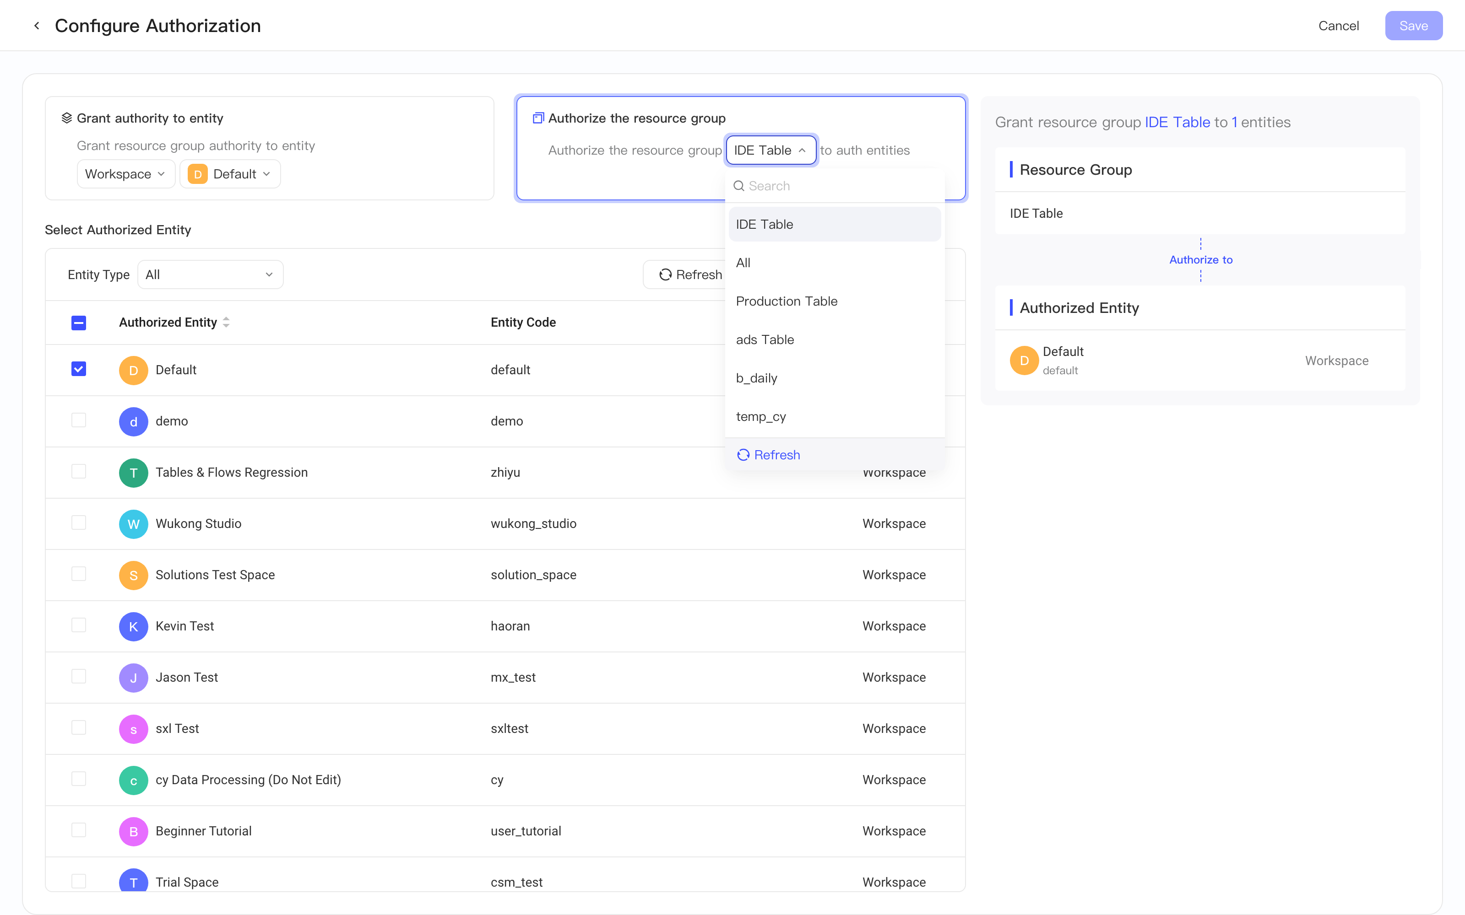This screenshot has height=915, width=1465.
Task: Check the Tables & Flows Regression checkbox
Action: [79, 471]
